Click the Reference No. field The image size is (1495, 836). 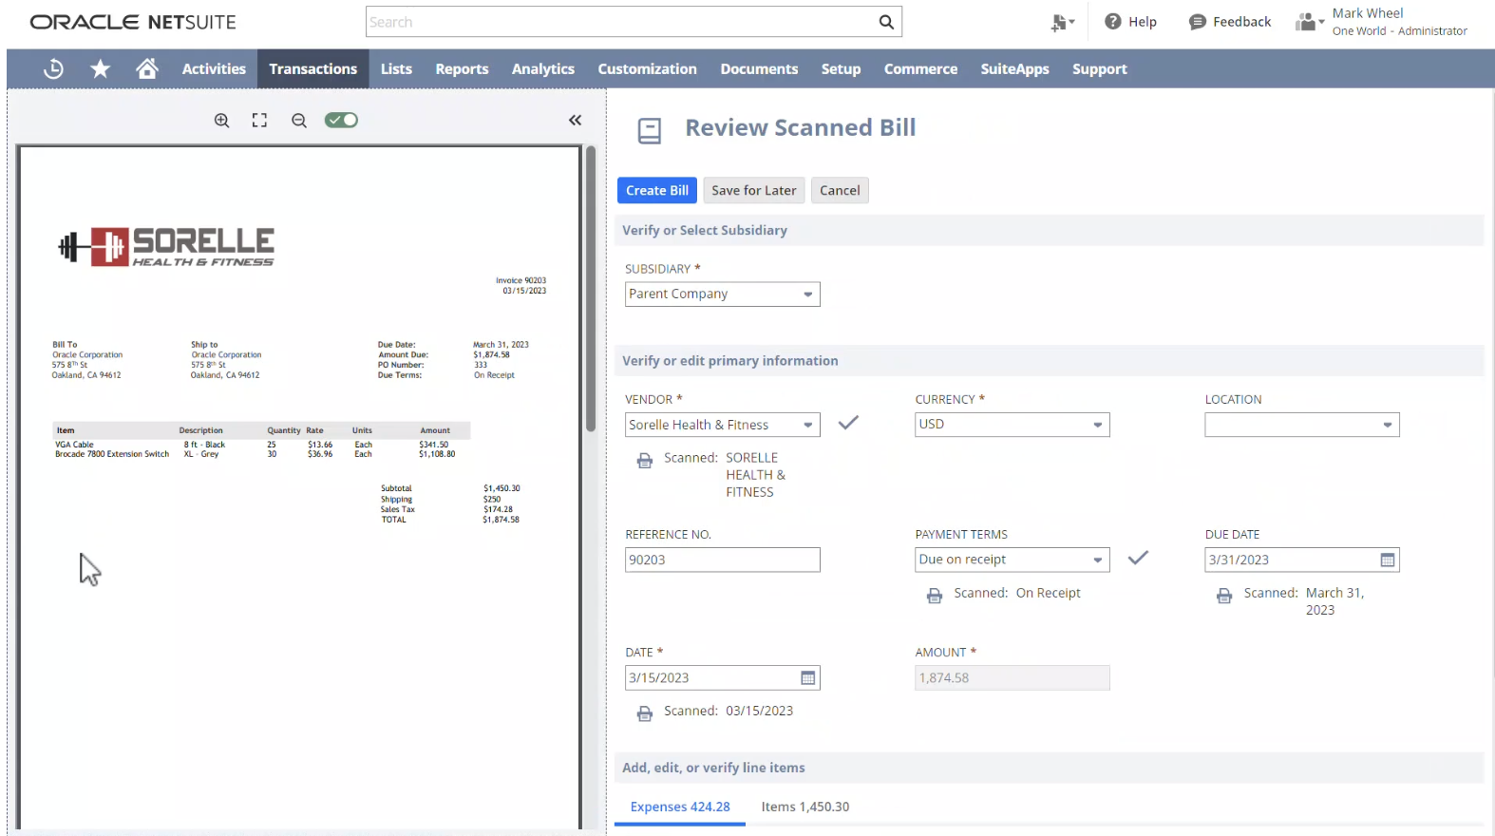point(723,560)
